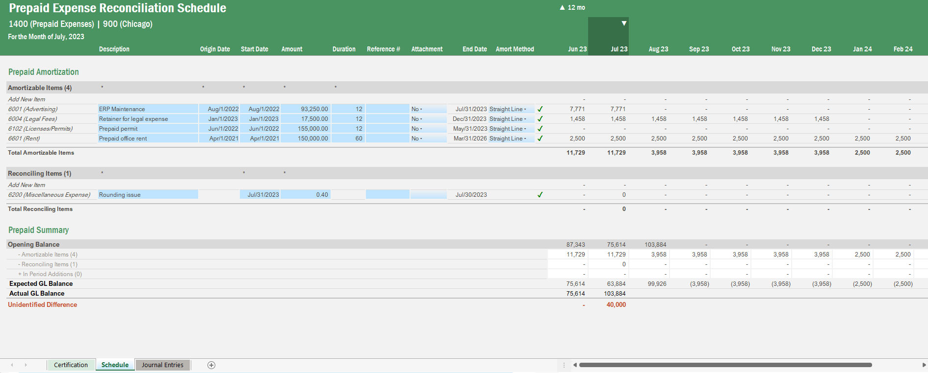Click Add New Item under Reconciling Items
The width and height of the screenshot is (928, 373).
[x=26, y=185]
